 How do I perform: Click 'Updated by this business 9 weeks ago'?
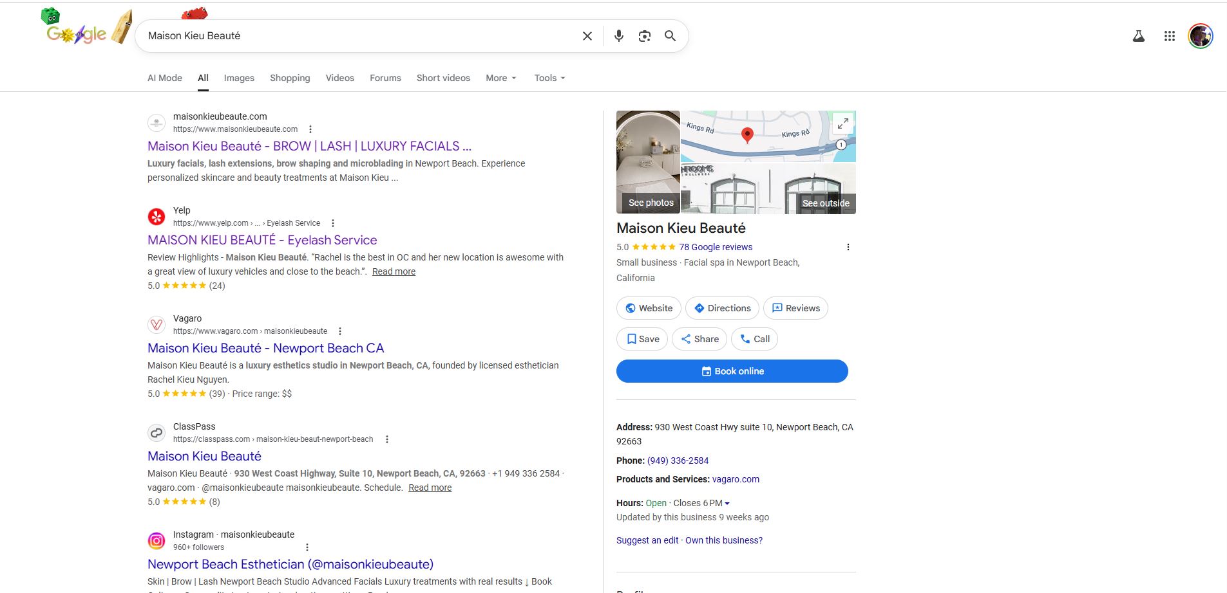692,517
